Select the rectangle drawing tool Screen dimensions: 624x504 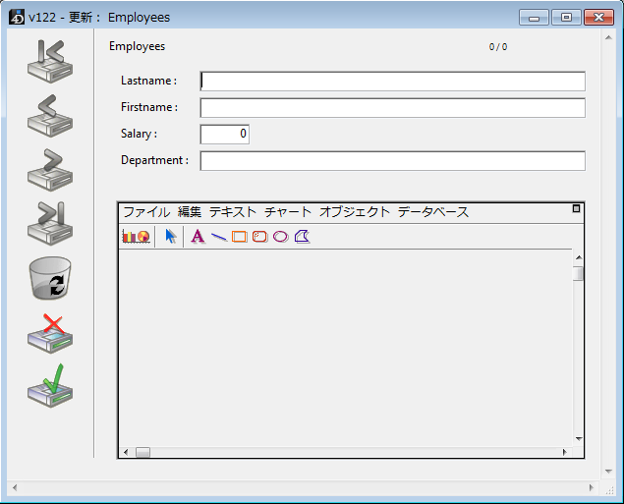239,237
